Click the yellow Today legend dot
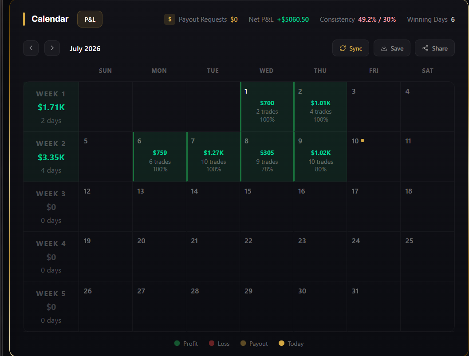 [x=281, y=343]
